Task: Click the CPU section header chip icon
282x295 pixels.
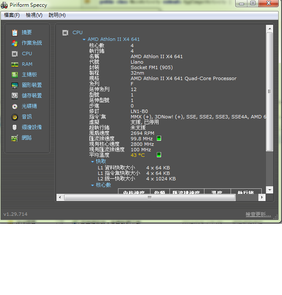Action: (x=65, y=33)
